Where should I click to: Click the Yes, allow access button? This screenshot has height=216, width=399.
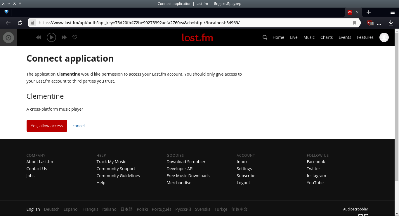(x=47, y=126)
